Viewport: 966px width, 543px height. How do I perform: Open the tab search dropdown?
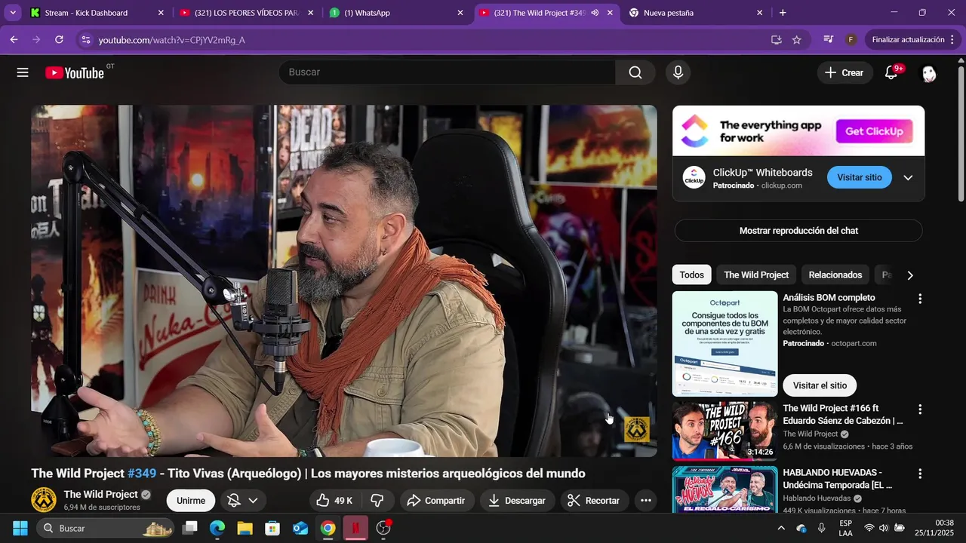13,13
